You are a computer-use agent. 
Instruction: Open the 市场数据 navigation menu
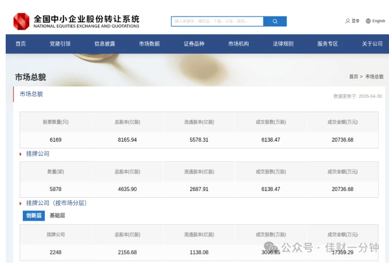(149, 44)
